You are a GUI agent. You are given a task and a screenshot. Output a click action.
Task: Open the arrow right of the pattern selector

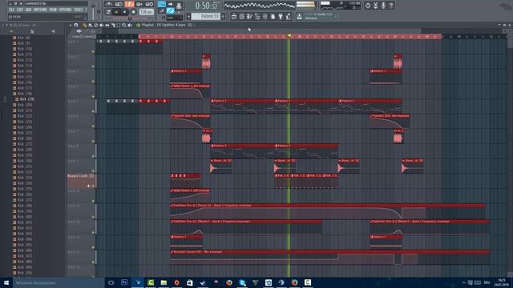tap(223, 16)
